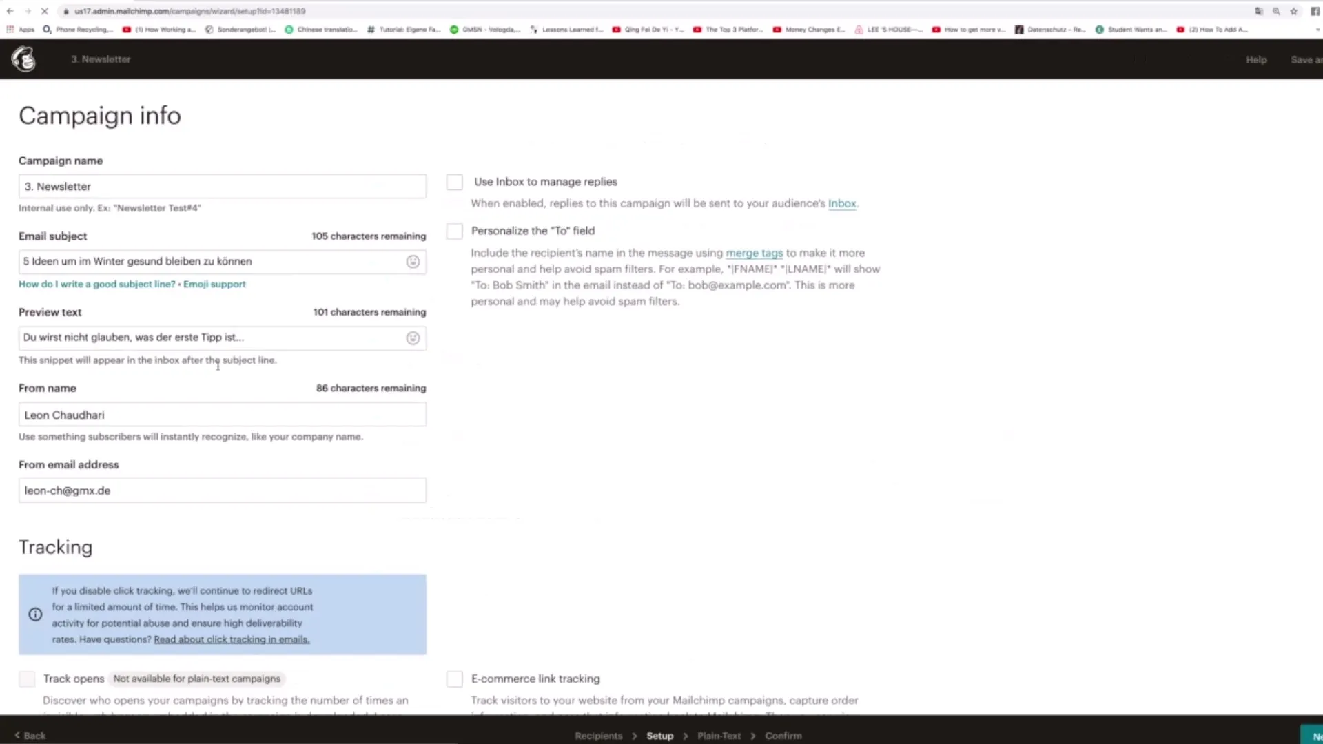
Task: Open the Chinese translation bookmark
Action: click(321, 30)
